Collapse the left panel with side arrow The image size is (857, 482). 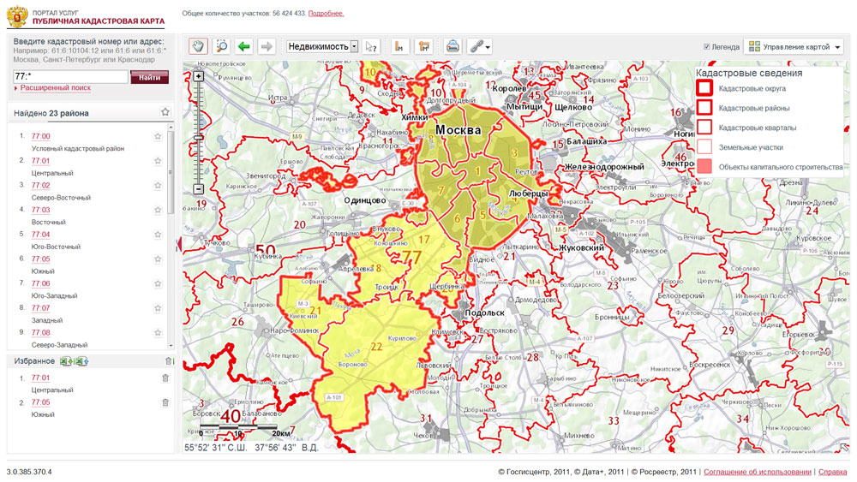(x=179, y=245)
